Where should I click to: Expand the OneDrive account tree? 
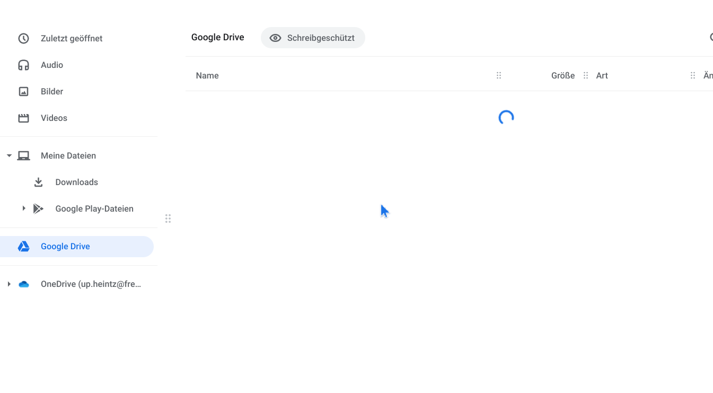[9, 284]
